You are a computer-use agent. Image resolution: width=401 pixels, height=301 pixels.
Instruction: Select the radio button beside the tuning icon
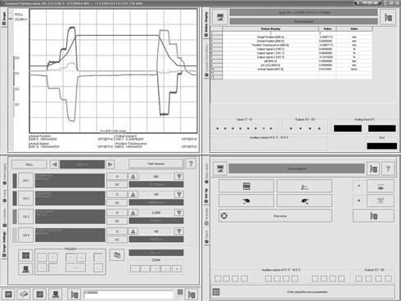click(358, 200)
